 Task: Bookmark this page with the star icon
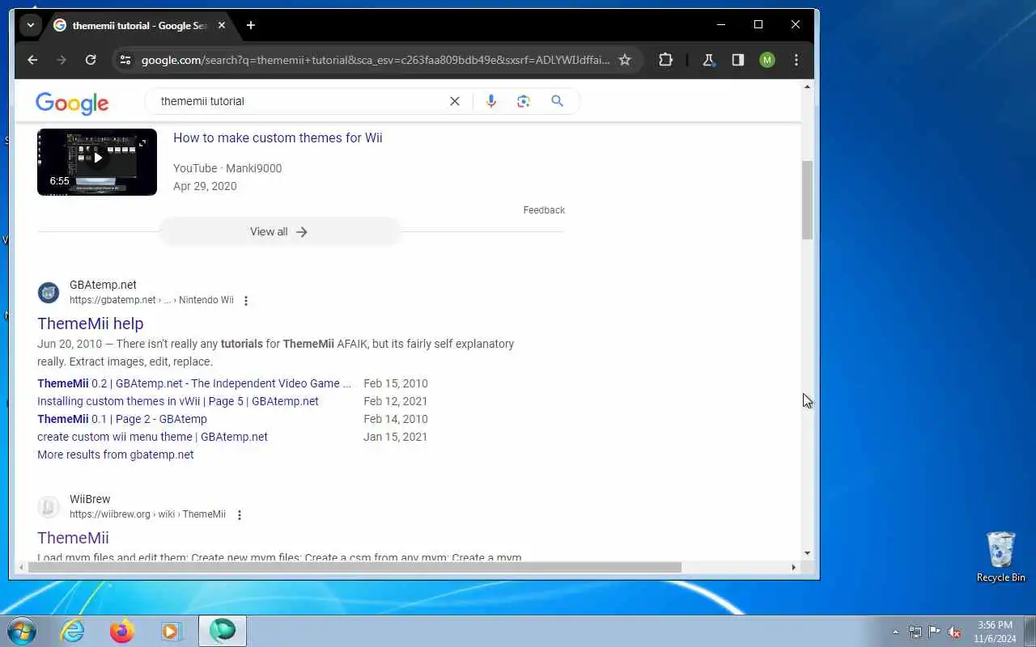pos(625,60)
